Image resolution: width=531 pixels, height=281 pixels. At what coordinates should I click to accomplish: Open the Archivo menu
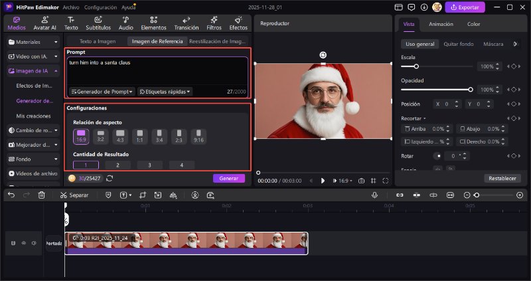71,7
